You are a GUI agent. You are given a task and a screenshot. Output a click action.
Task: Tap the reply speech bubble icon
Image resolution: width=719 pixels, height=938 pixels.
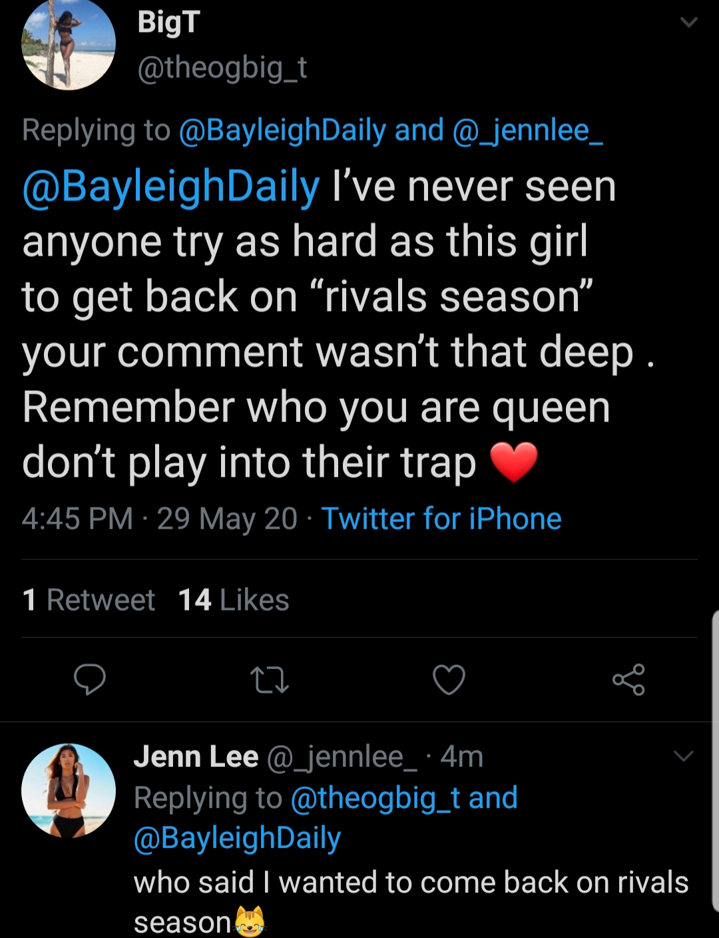click(x=89, y=680)
